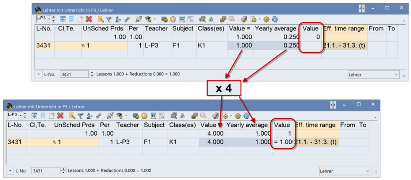Click the overlapping windows icon, upper window
The width and height of the screenshot is (411, 180).
(223, 19)
